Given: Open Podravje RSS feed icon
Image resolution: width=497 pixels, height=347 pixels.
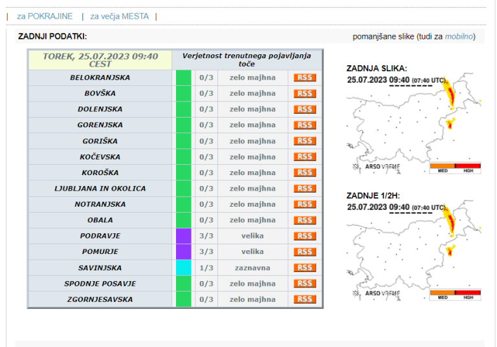Looking at the screenshot, I should (304, 236).
